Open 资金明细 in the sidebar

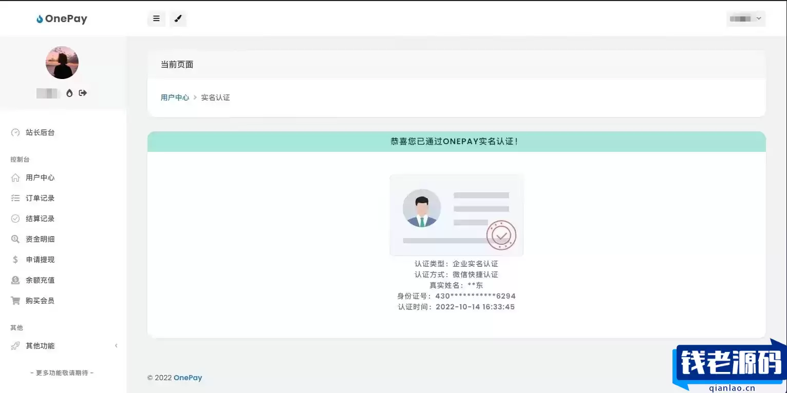coord(40,239)
